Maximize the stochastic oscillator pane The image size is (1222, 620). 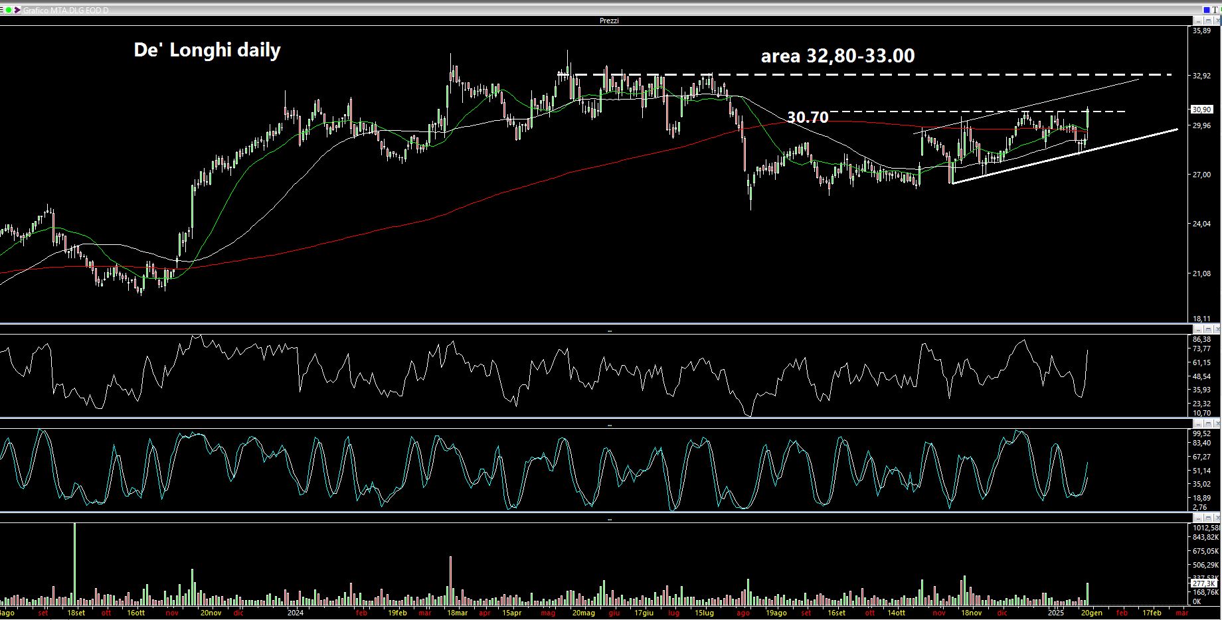pyautogui.click(x=1208, y=424)
